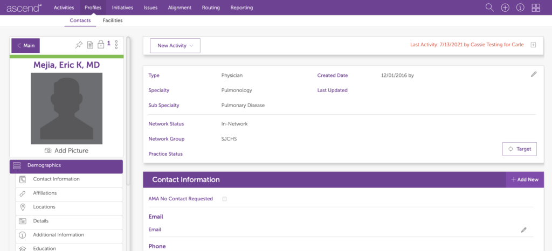Click the Target button

[519, 149]
